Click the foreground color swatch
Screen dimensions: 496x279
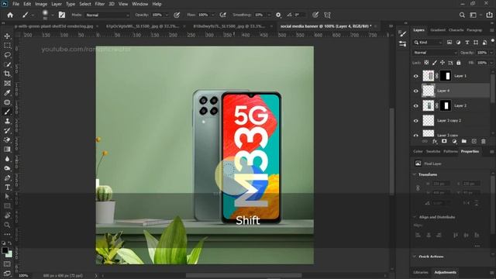(x=5, y=250)
